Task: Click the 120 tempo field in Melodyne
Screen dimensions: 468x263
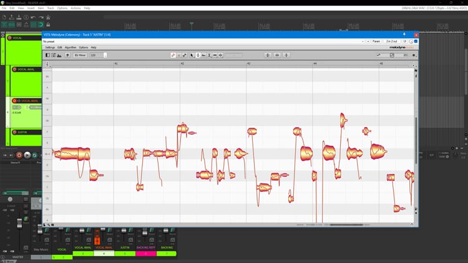Action: click(x=96, y=55)
